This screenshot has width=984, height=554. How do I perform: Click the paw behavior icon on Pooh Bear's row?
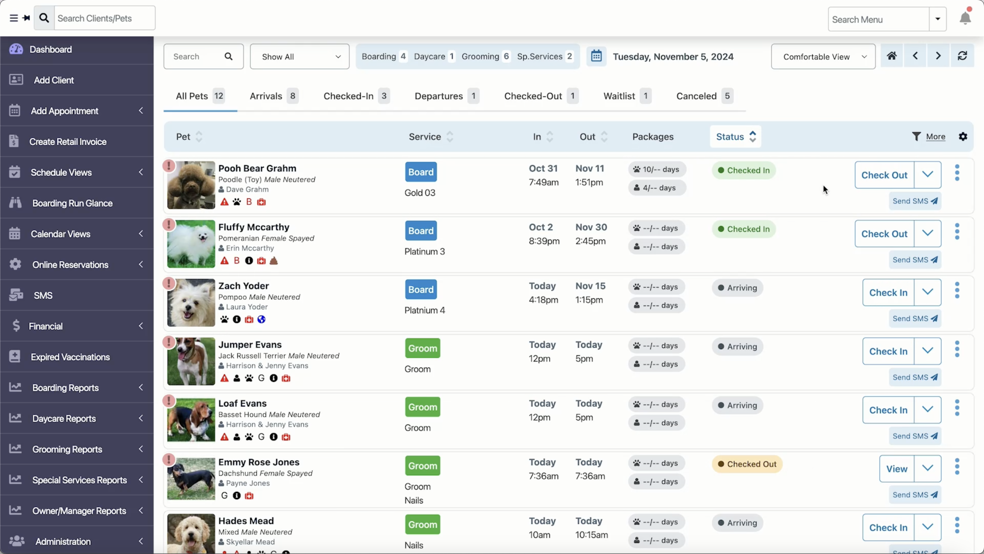coord(237,201)
